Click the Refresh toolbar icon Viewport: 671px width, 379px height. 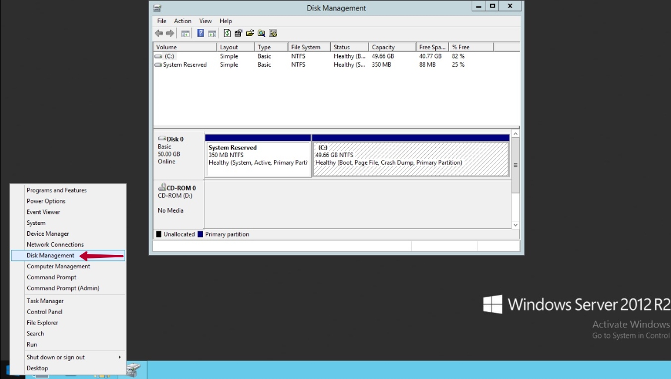pos(227,34)
